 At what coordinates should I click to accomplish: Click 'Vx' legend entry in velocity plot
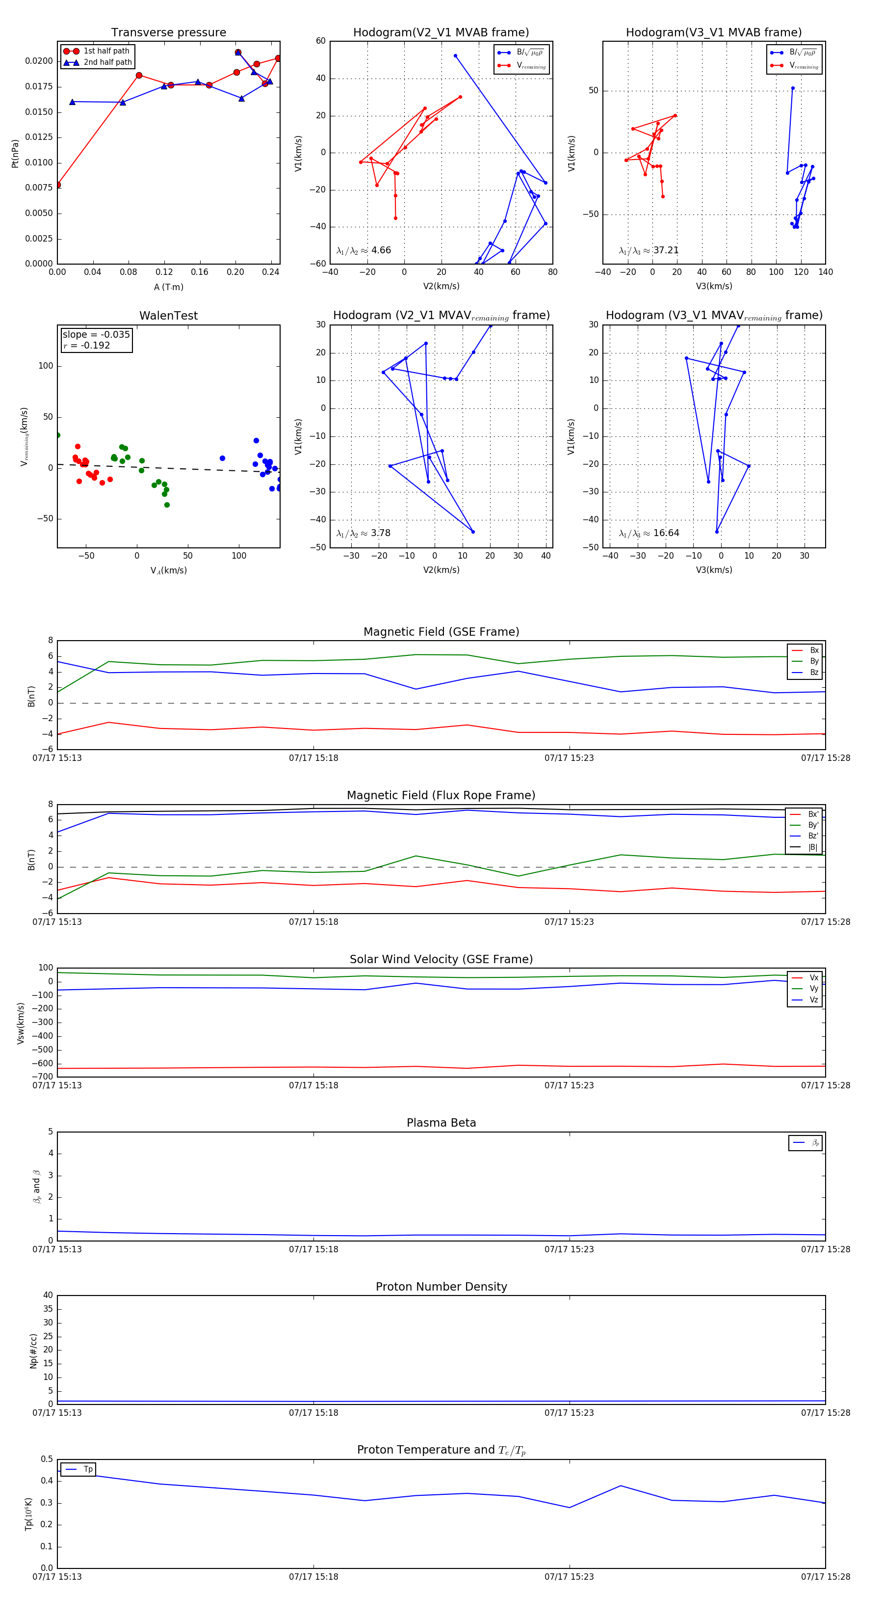click(805, 977)
